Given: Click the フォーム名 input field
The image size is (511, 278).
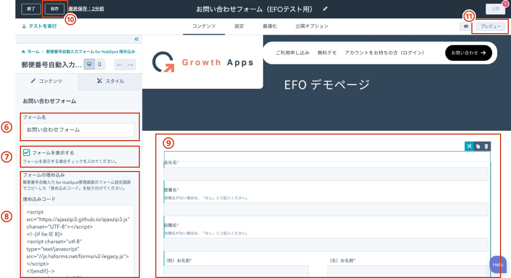Looking at the screenshot, I should [78, 130].
